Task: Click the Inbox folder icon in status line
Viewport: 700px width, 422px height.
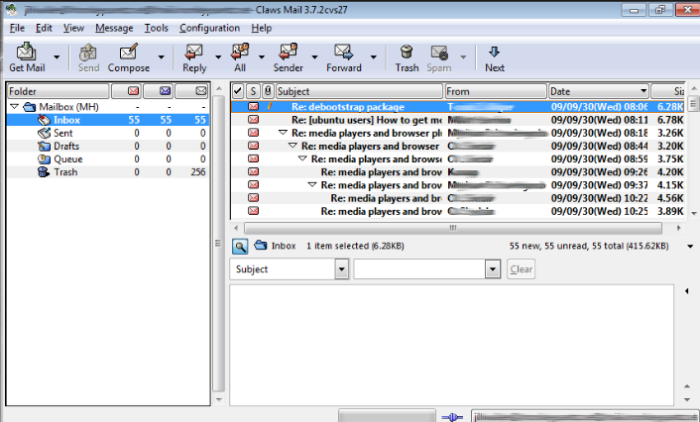Action: pyautogui.click(x=261, y=245)
